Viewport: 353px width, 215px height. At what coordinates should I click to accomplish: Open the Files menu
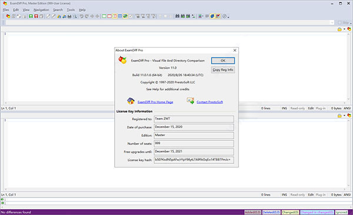tap(6, 10)
